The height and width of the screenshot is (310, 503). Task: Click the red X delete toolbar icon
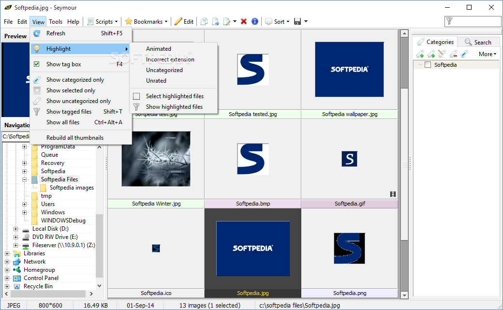[244, 21]
